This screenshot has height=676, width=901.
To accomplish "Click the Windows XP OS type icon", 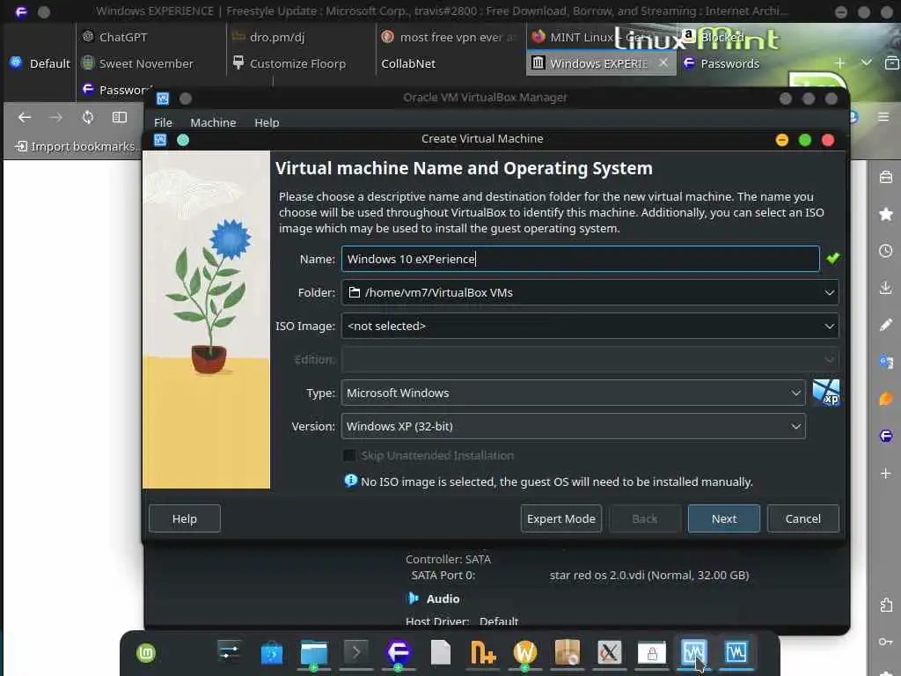I will [x=825, y=393].
